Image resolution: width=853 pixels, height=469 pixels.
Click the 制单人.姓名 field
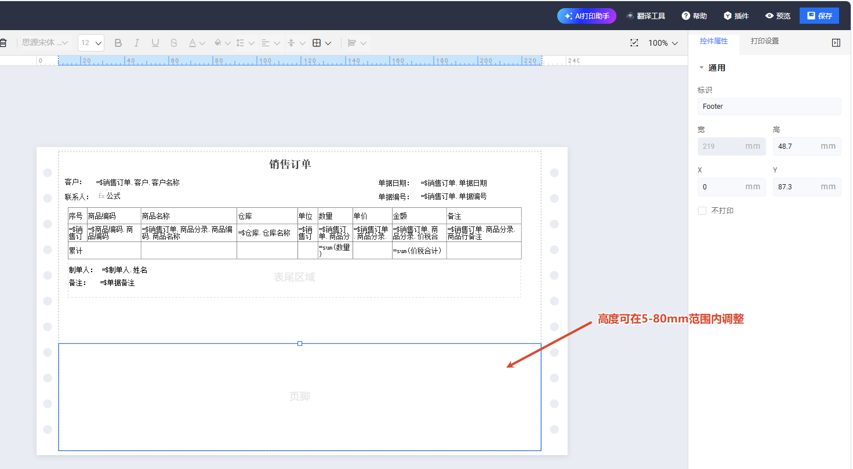[125, 270]
